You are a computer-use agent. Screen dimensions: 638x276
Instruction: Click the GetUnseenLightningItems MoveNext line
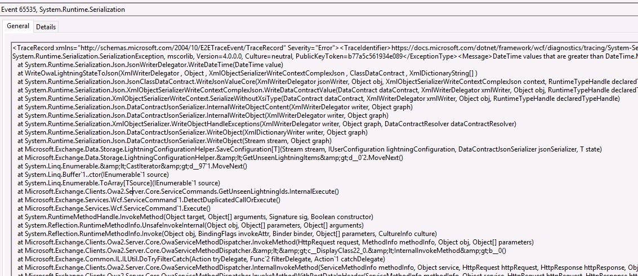[211, 158]
